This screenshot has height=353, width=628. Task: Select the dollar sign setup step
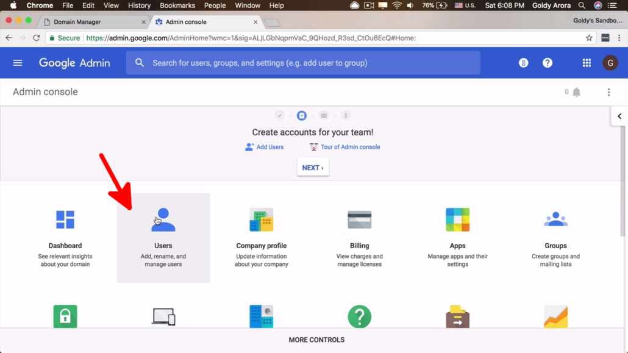coord(345,115)
